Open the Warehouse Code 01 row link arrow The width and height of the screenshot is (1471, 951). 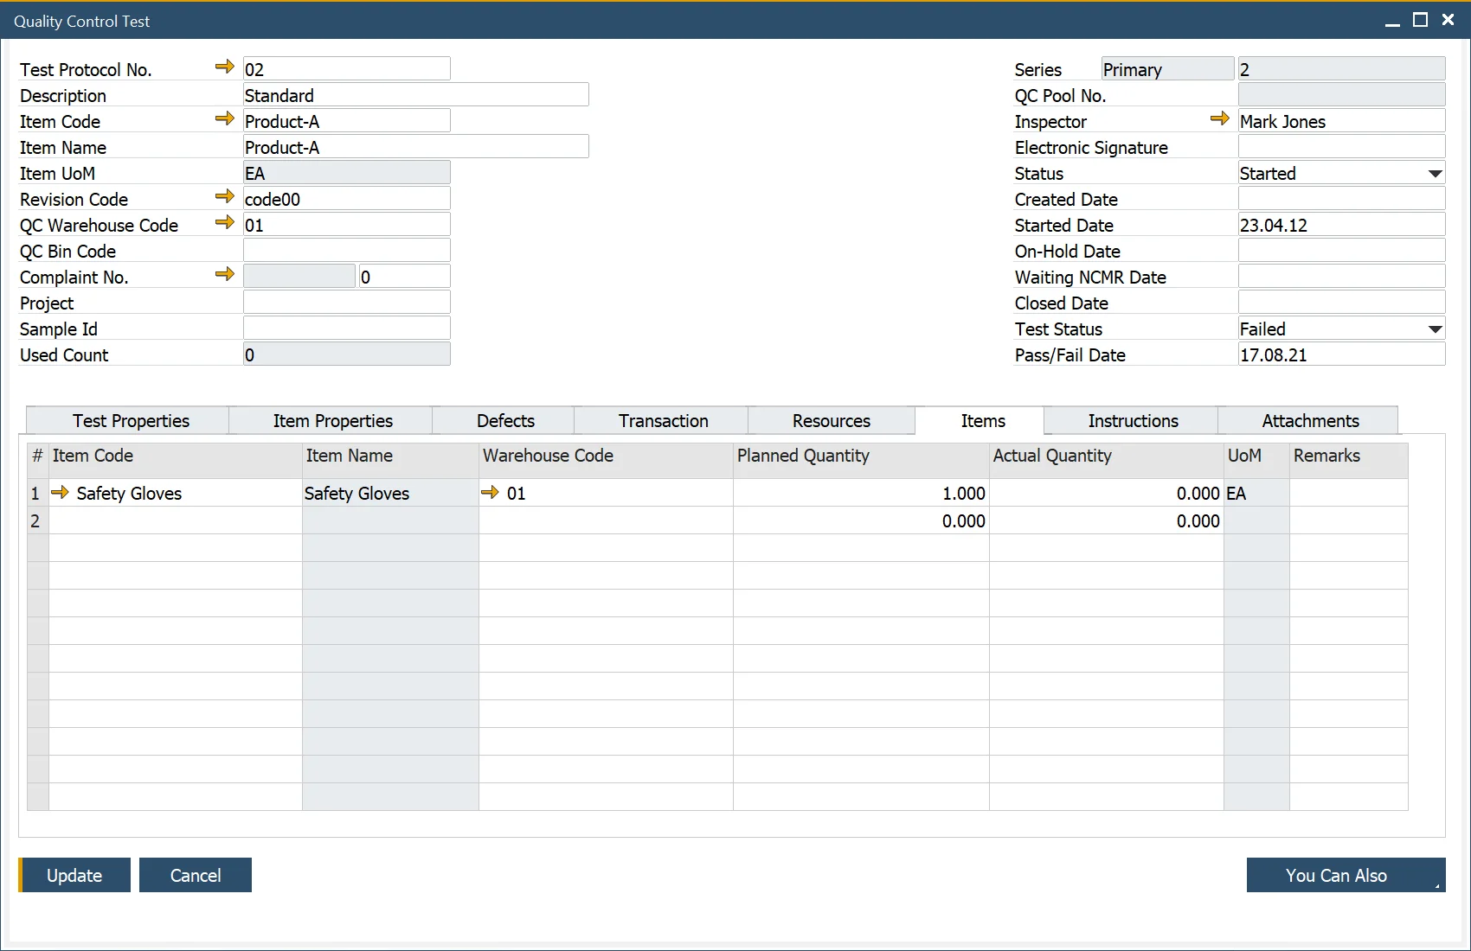[490, 493]
